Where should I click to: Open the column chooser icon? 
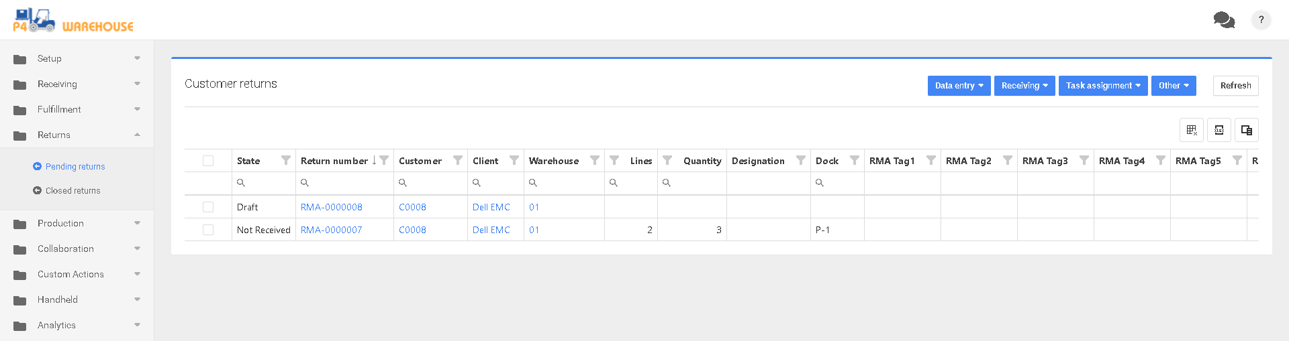1247,130
